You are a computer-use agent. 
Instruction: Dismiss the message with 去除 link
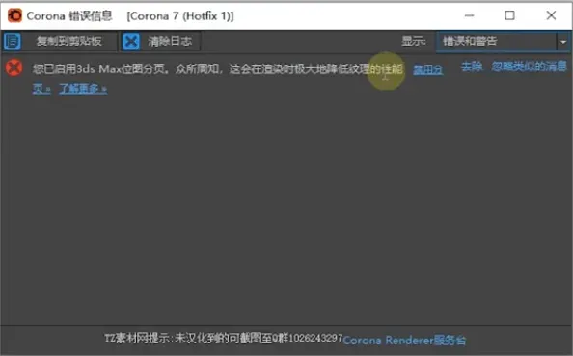pos(472,67)
